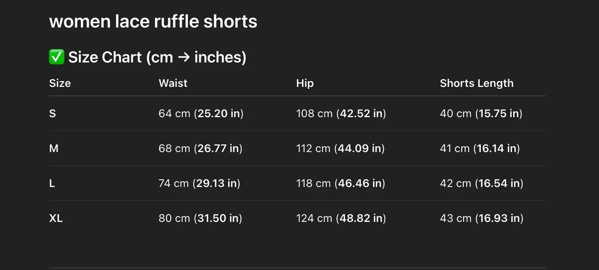Screen dimensions: 599x270
Task: Click the Size Chart heading text
Action: [157, 57]
